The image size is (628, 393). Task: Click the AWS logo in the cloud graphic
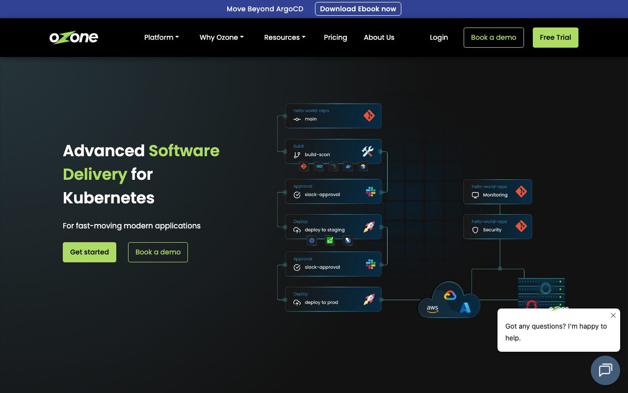432,309
